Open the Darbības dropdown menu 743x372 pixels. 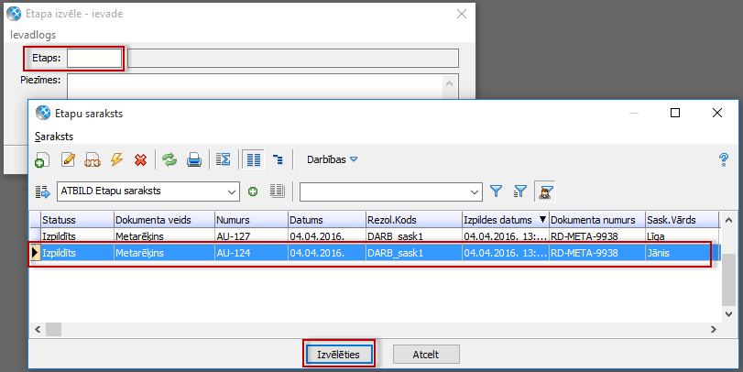coord(333,159)
